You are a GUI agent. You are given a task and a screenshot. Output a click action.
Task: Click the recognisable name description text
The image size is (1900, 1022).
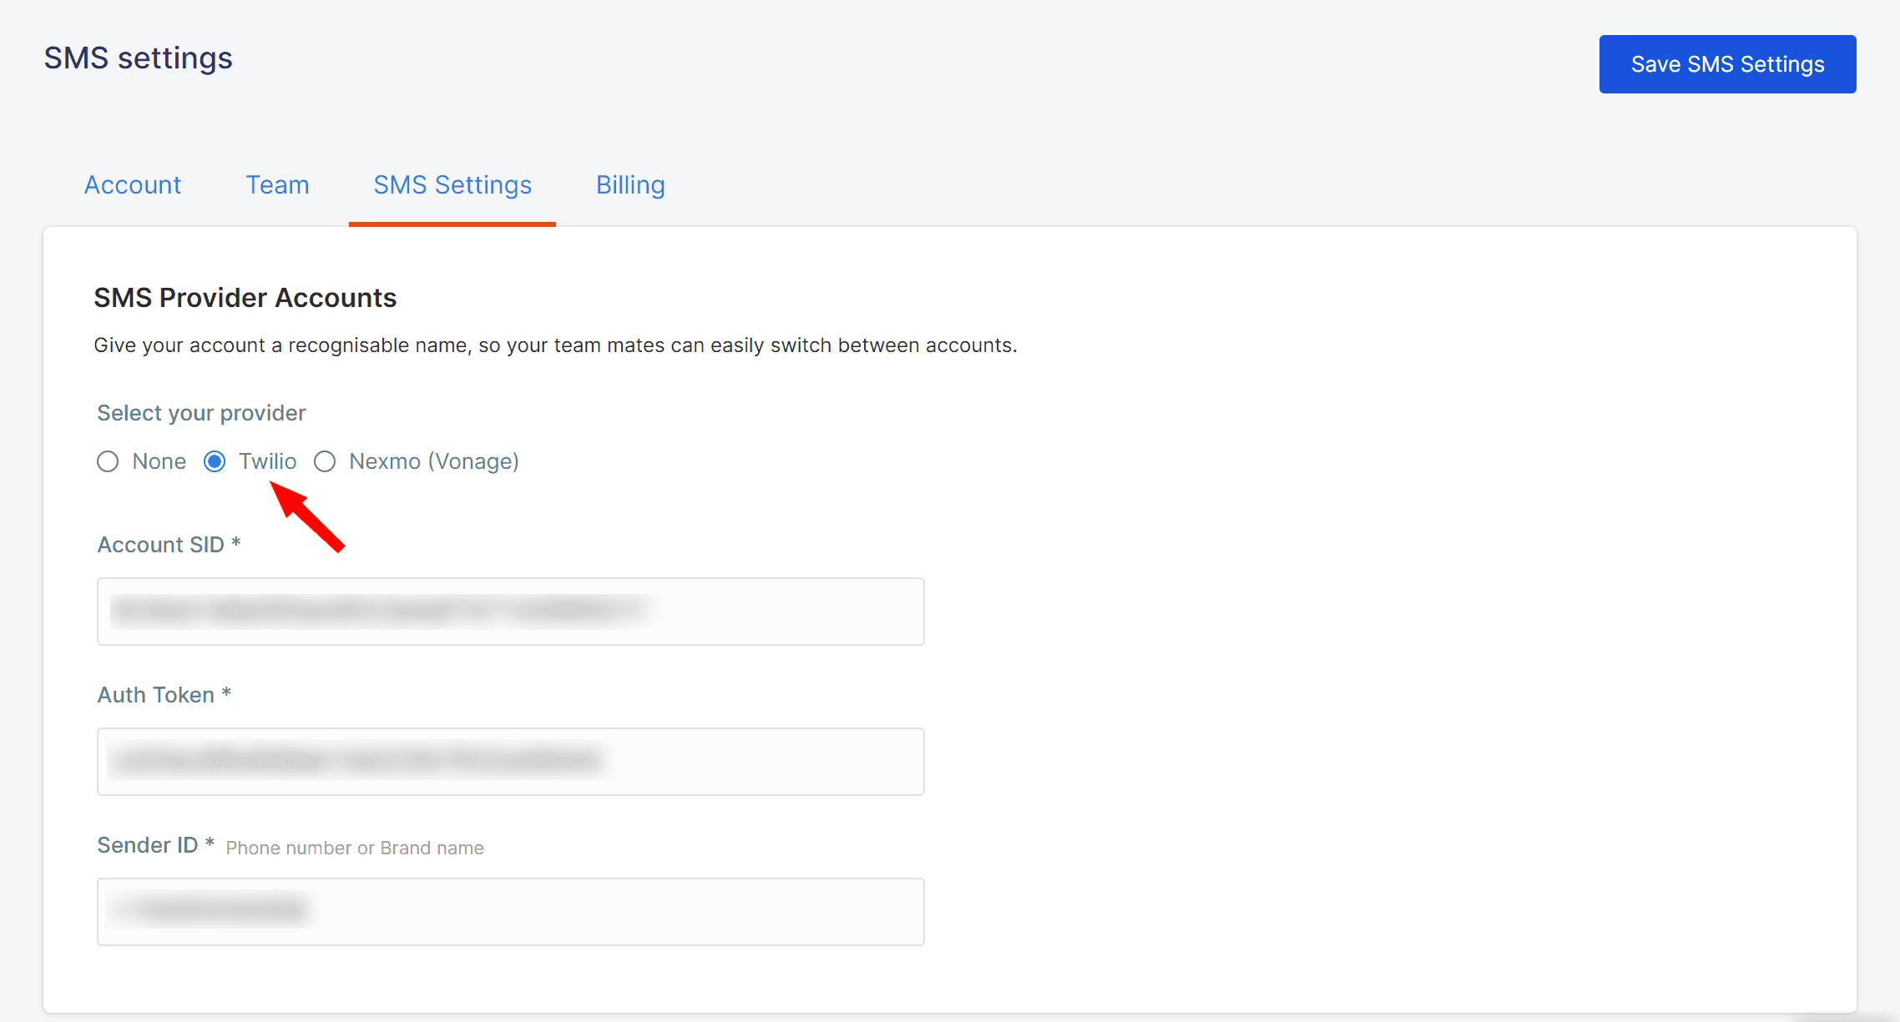[555, 345]
